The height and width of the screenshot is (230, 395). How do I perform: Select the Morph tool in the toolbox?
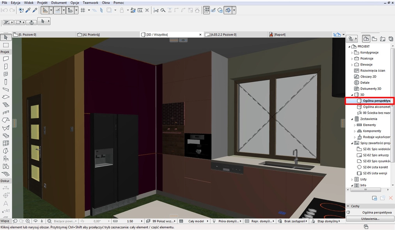pyautogui.click(x=5, y=151)
